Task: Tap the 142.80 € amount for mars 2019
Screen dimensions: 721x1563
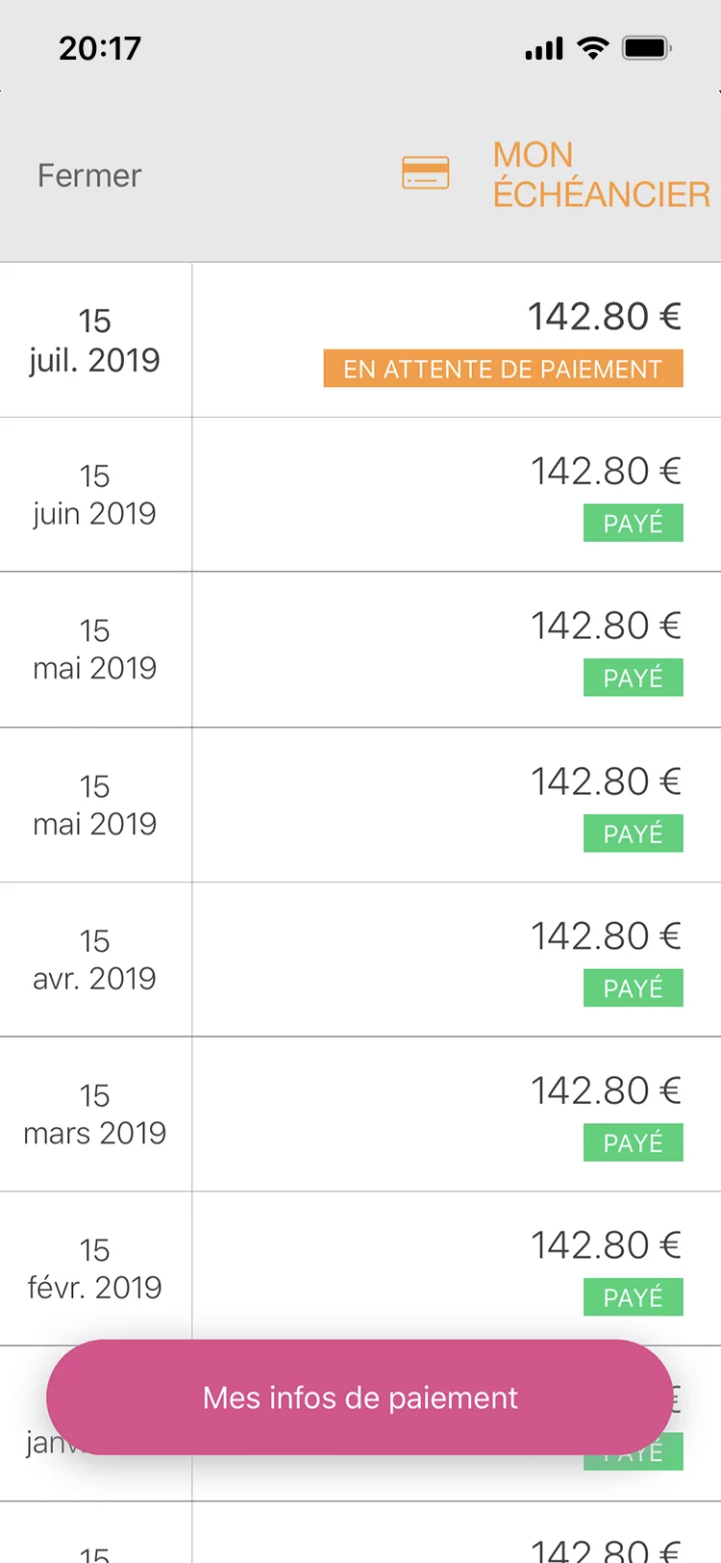Action: click(606, 1091)
